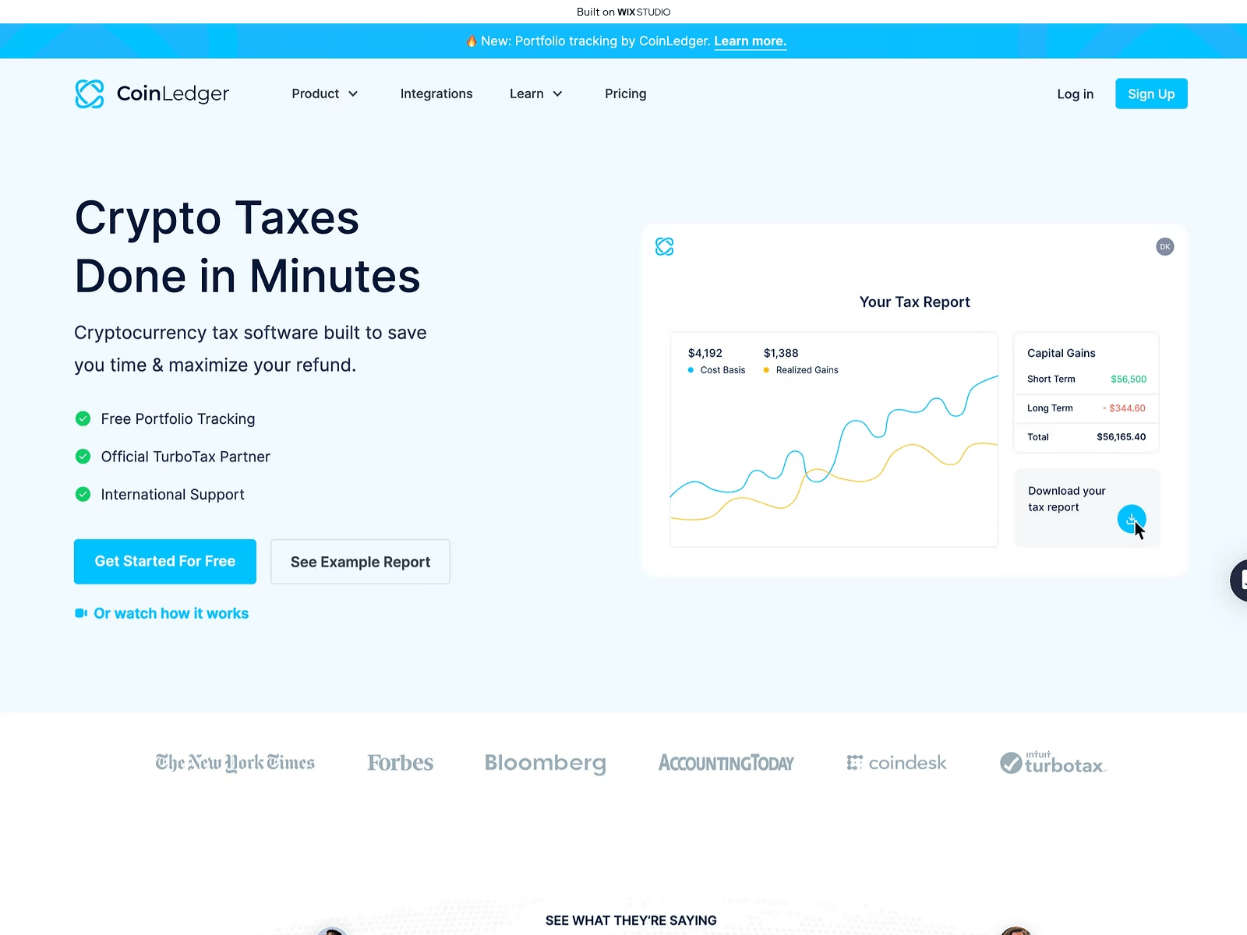Click the coindesk logo
The height and width of the screenshot is (935, 1247).
point(897,763)
